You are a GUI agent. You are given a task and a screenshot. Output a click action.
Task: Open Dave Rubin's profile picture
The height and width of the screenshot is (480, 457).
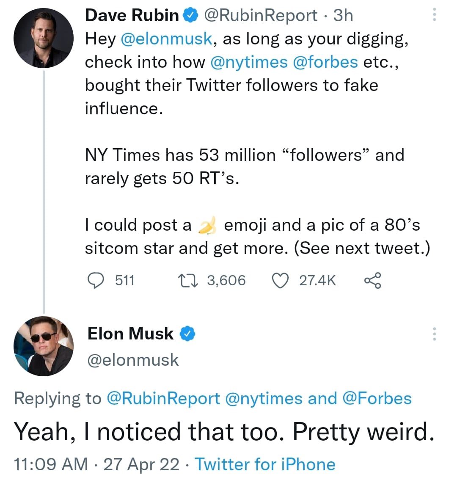44,38
